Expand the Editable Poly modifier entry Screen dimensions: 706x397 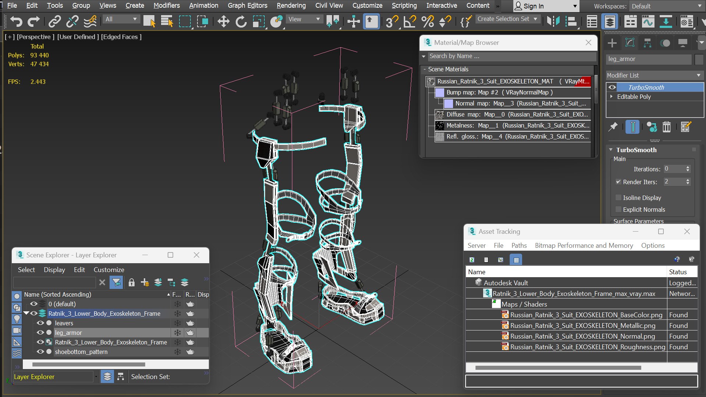(x=611, y=97)
